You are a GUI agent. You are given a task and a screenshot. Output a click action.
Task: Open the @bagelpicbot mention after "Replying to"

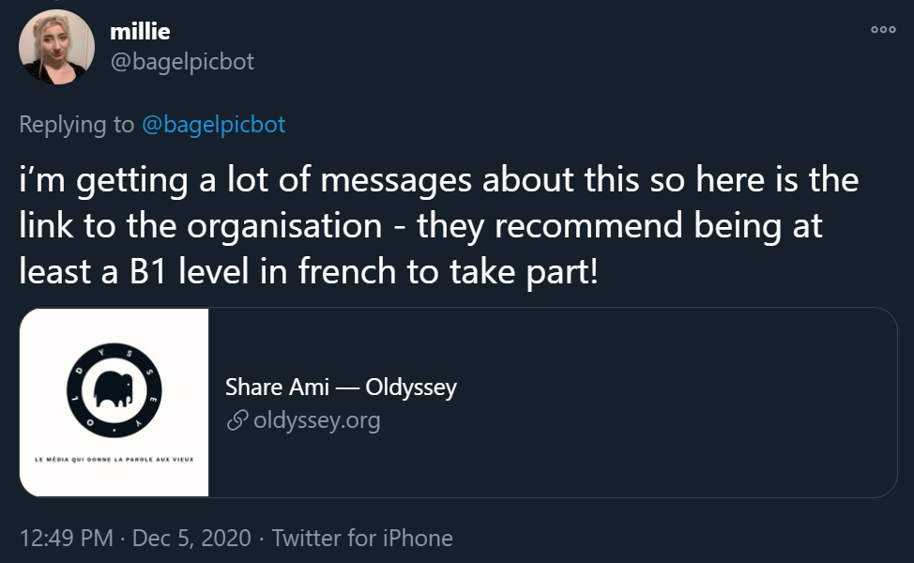(213, 124)
